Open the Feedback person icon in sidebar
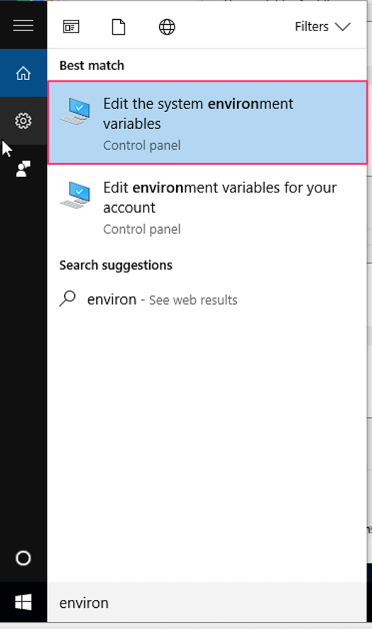The image size is (372, 629). [23, 169]
